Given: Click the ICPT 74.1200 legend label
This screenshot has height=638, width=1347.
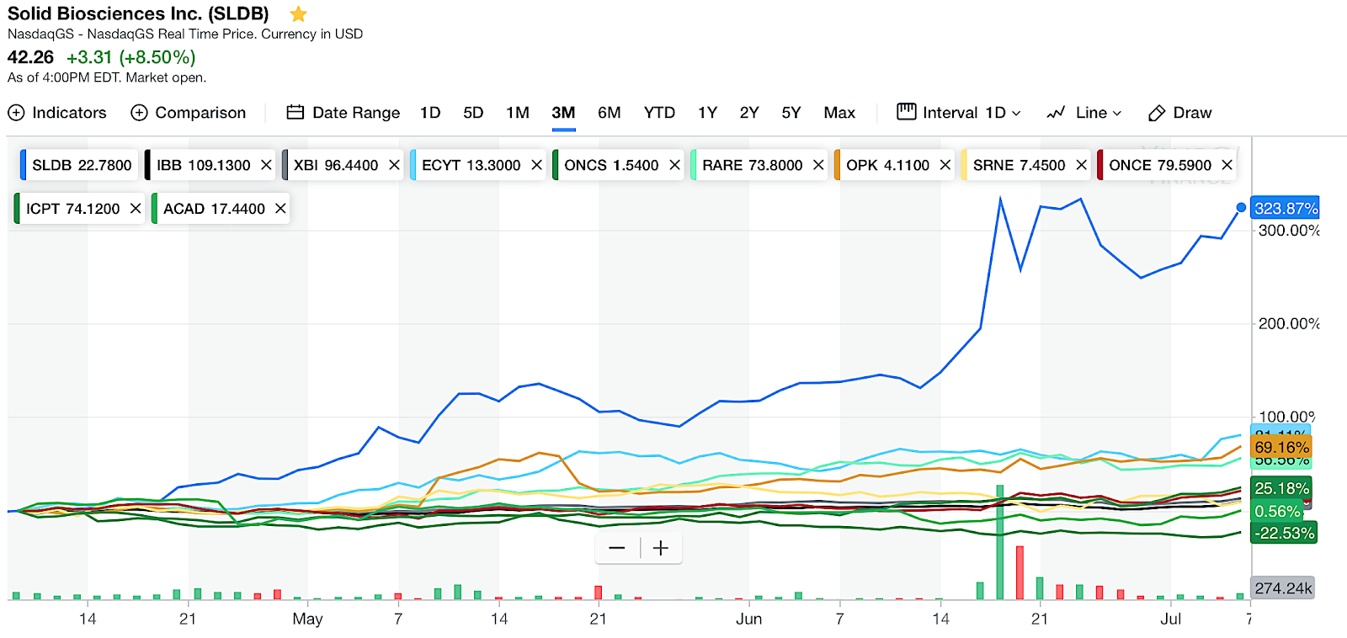Looking at the screenshot, I should (x=73, y=209).
